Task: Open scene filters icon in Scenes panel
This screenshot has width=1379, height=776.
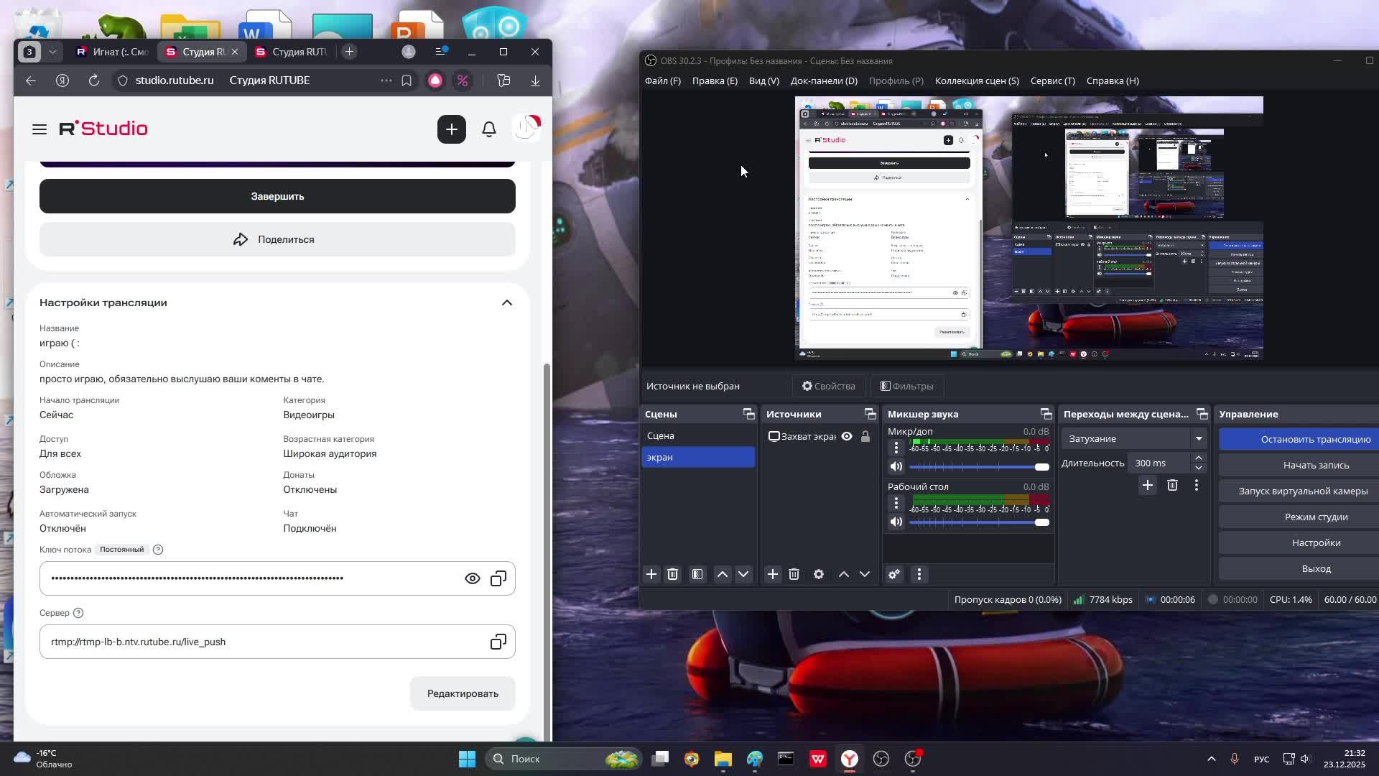Action: (697, 574)
